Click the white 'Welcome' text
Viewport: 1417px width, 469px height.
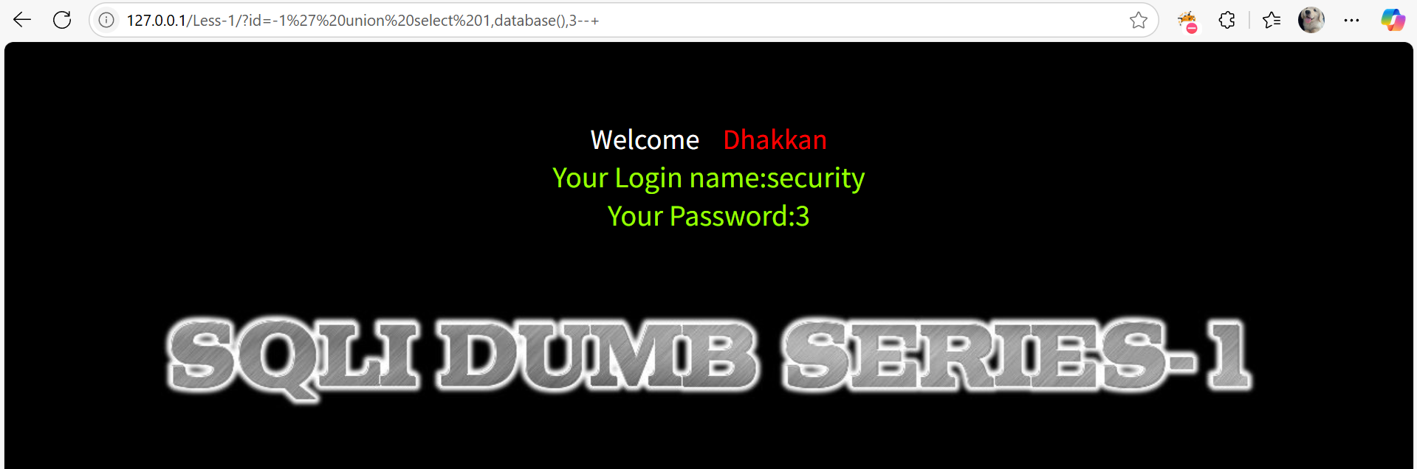tap(645, 140)
